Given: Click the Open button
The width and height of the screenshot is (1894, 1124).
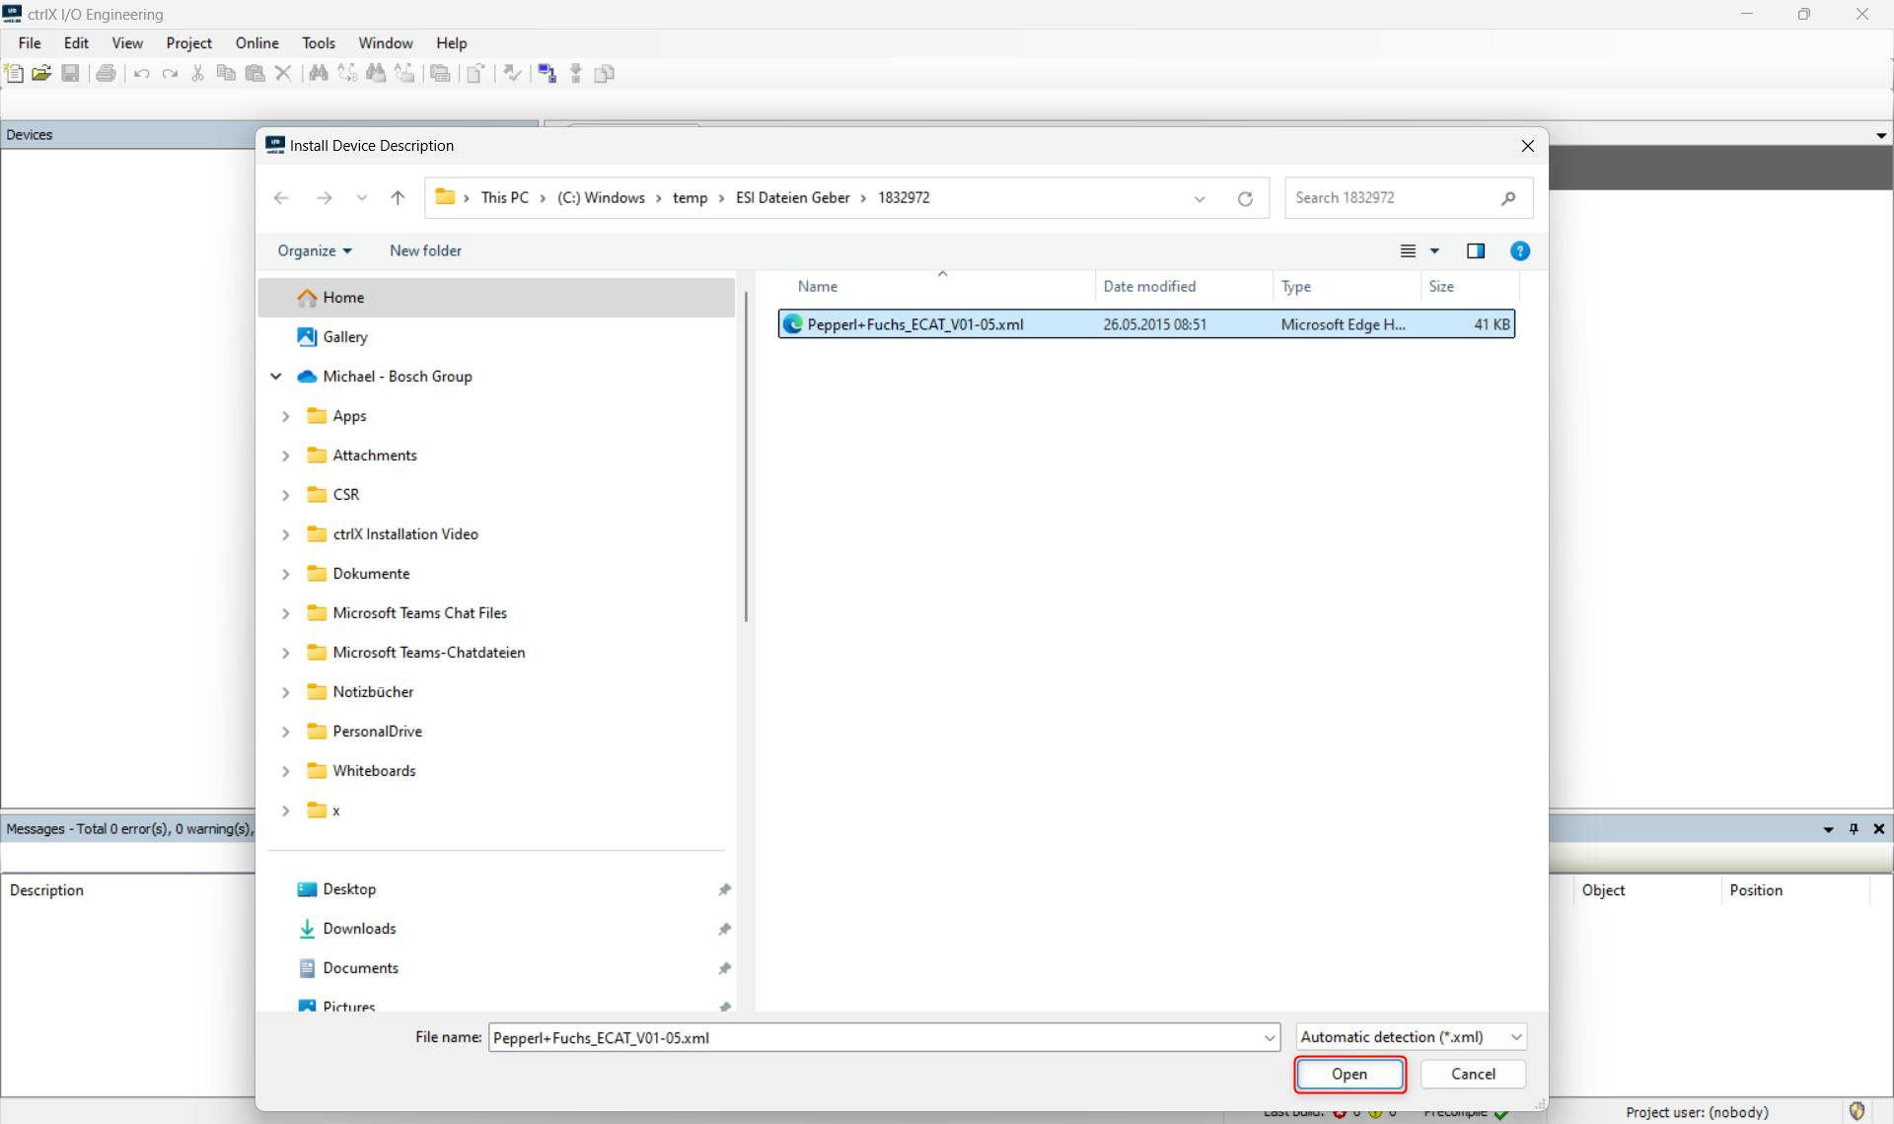Looking at the screenshot, I should pos(1348,1075).
